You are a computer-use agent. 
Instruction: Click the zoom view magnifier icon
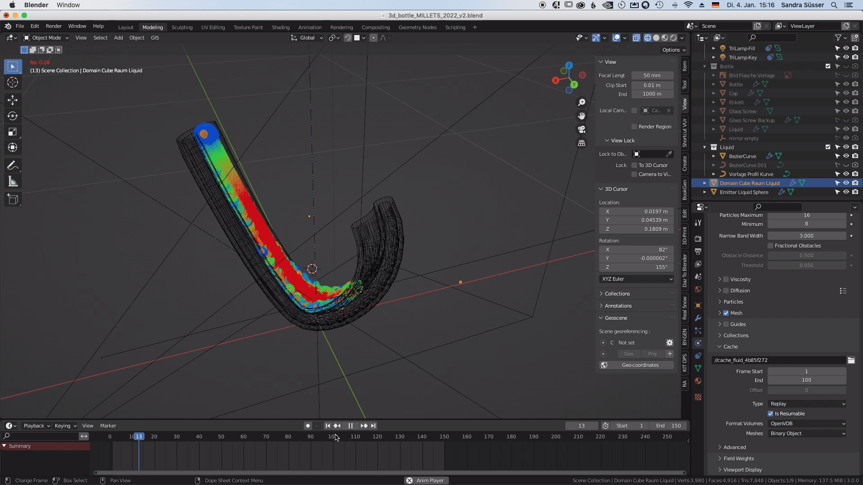[x=582, y=102]
